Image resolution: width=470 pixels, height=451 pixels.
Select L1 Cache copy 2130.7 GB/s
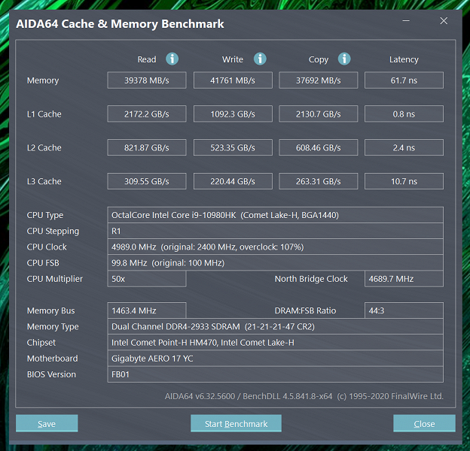[319, 114]
